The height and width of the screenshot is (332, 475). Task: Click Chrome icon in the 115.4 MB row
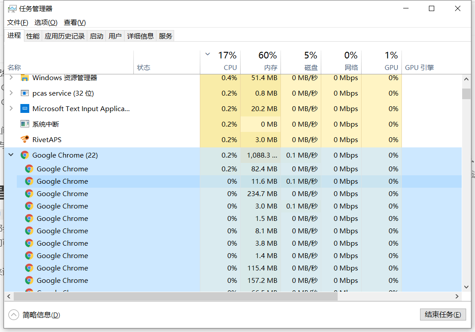coord(29,268)
